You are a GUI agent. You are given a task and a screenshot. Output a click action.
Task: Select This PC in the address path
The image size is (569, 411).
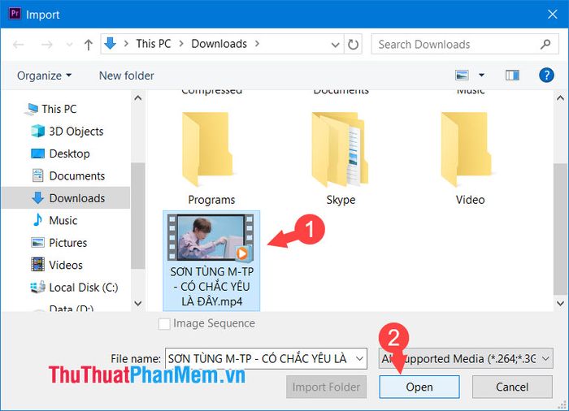coord(153,44)
